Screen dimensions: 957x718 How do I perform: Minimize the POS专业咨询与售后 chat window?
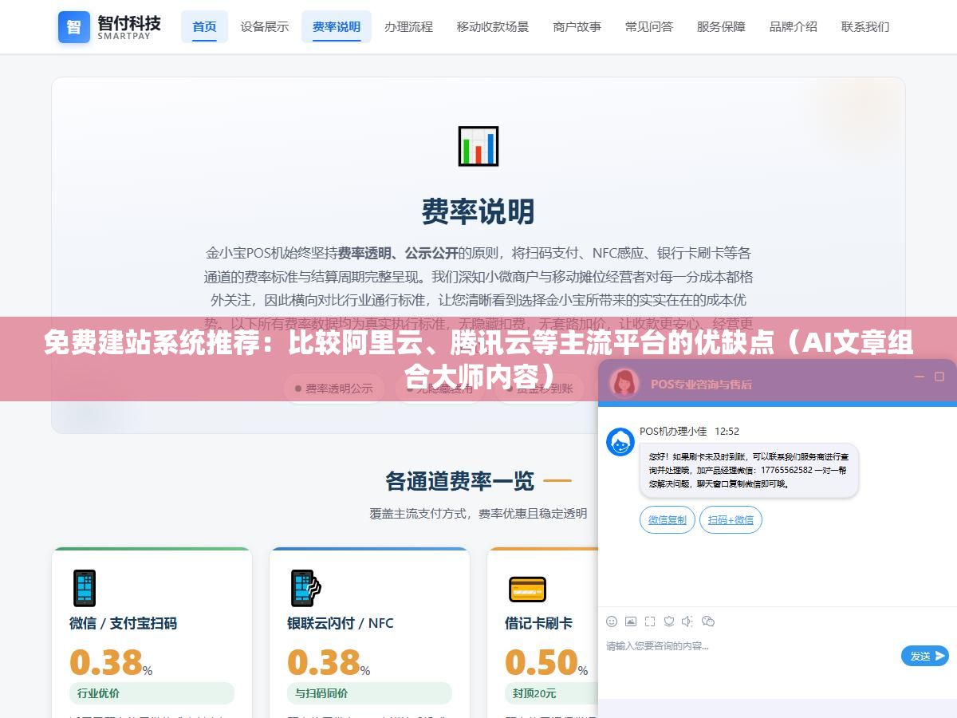point(919,377)
